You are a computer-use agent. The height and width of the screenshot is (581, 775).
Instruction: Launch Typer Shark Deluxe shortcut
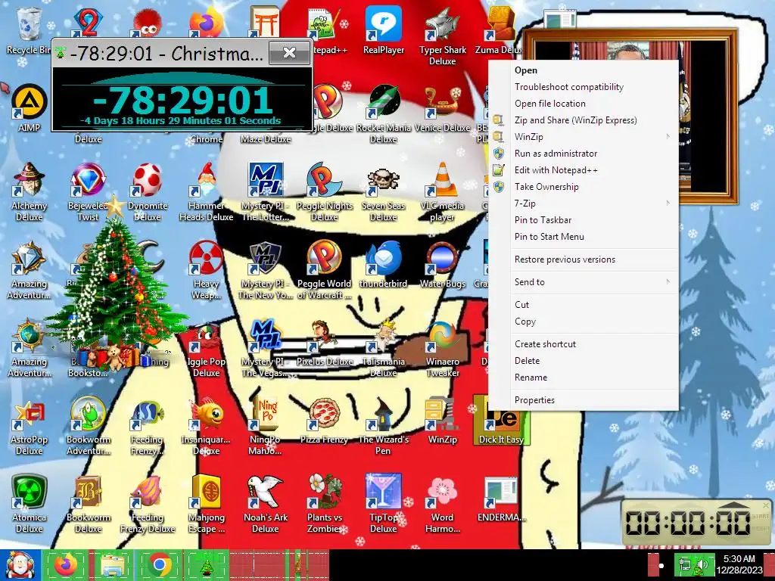click(x=442, y=36)
